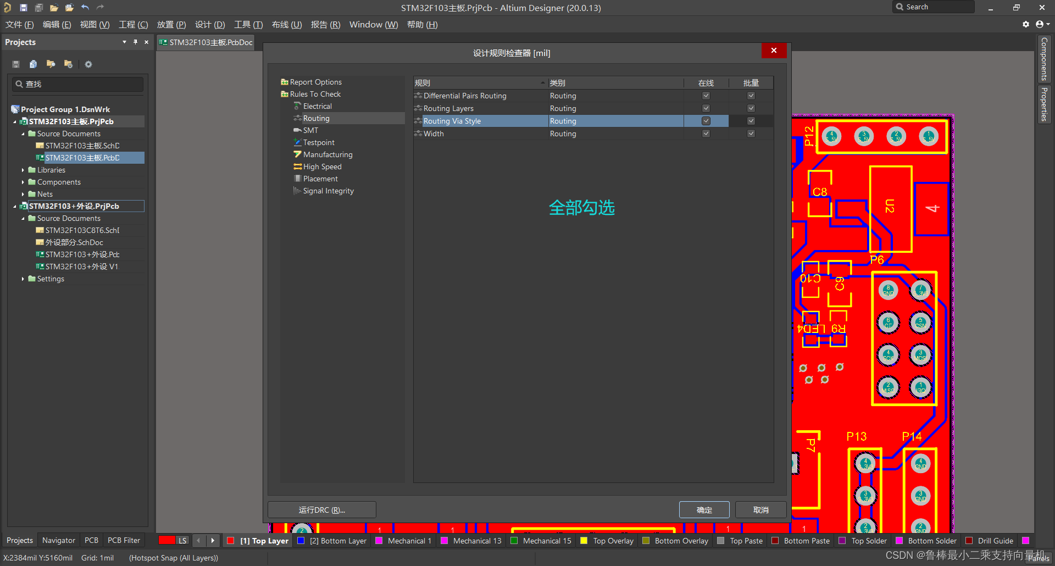Open the user account icon menu

[1042, 24]
